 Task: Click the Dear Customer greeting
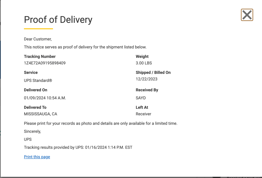pyautogui.click(x=38, y=39)
